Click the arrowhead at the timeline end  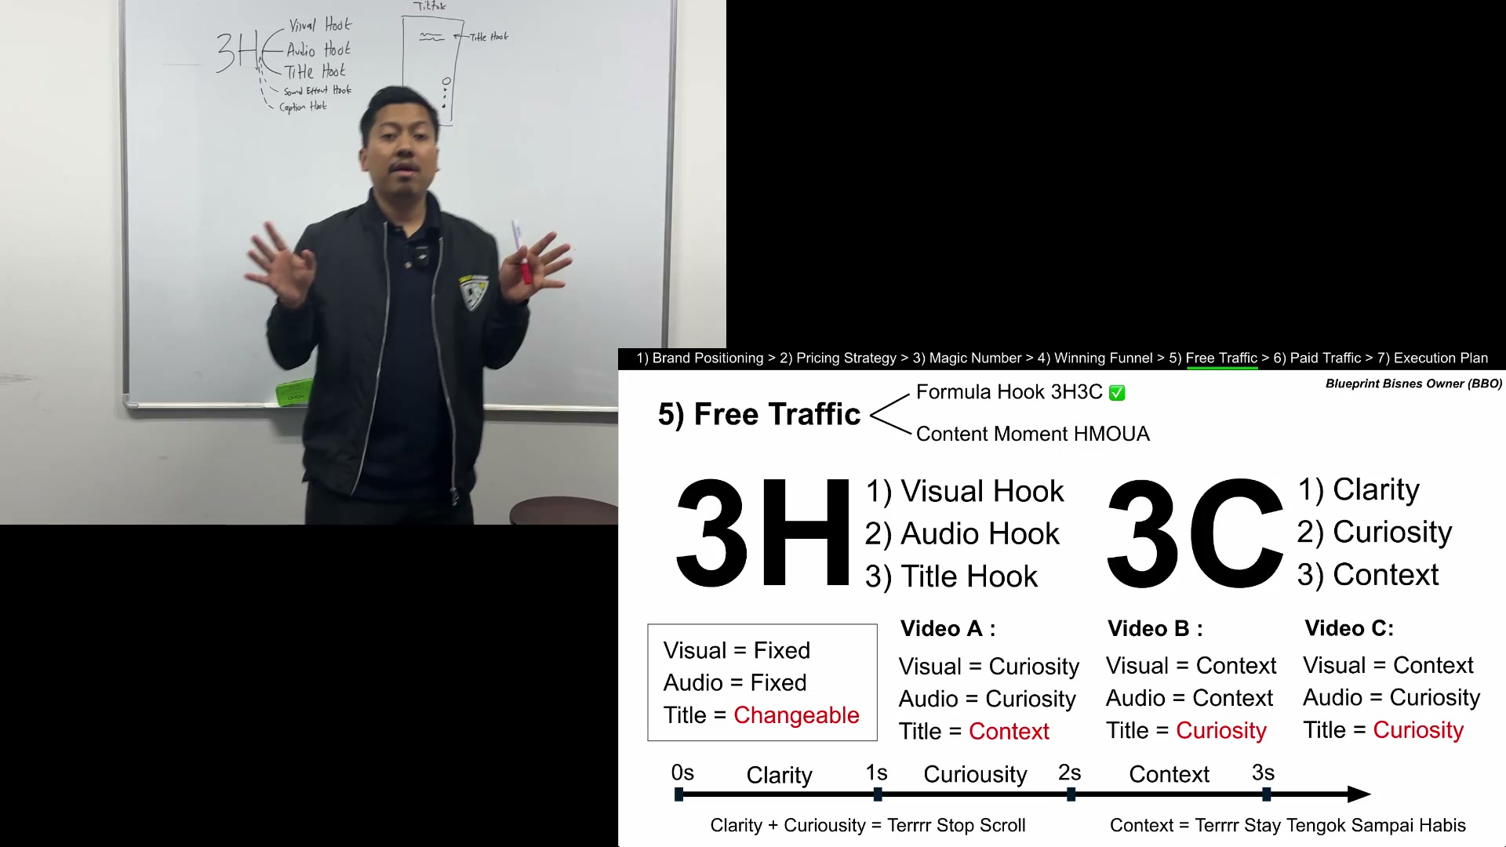[x=1359, y=794]
